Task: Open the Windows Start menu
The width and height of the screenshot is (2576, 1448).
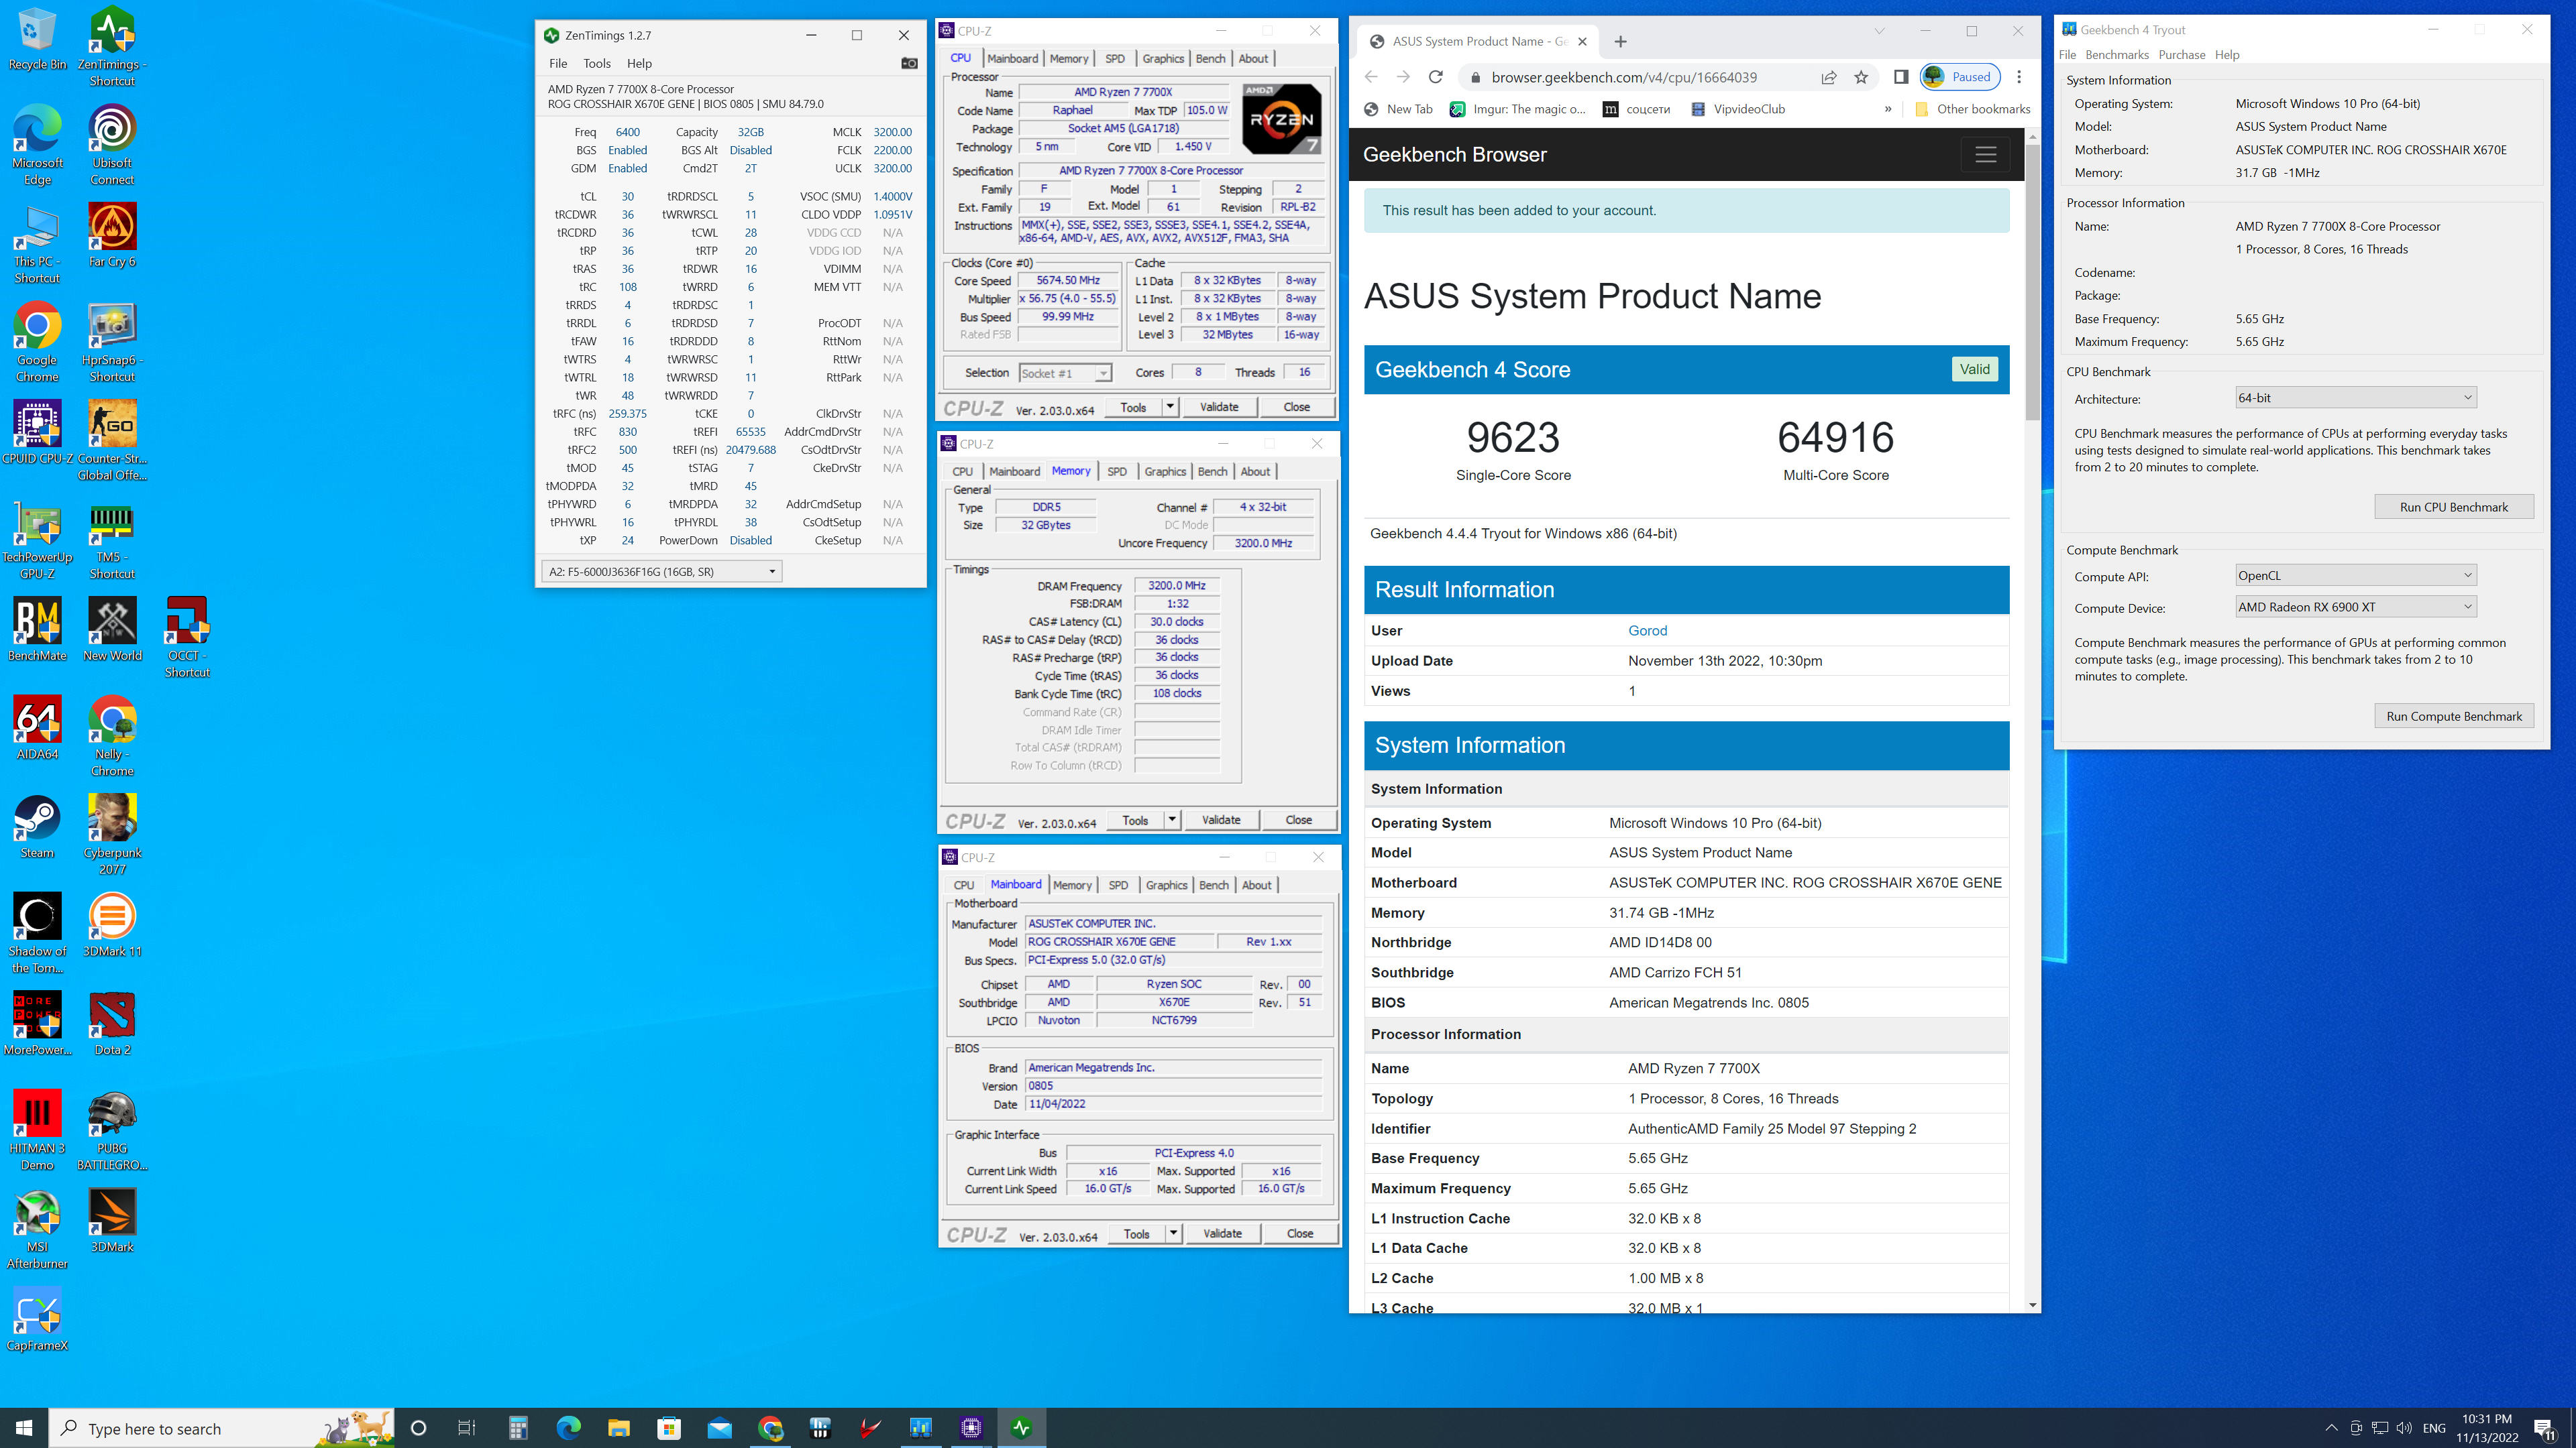Action: click(x=24, y=1428)
